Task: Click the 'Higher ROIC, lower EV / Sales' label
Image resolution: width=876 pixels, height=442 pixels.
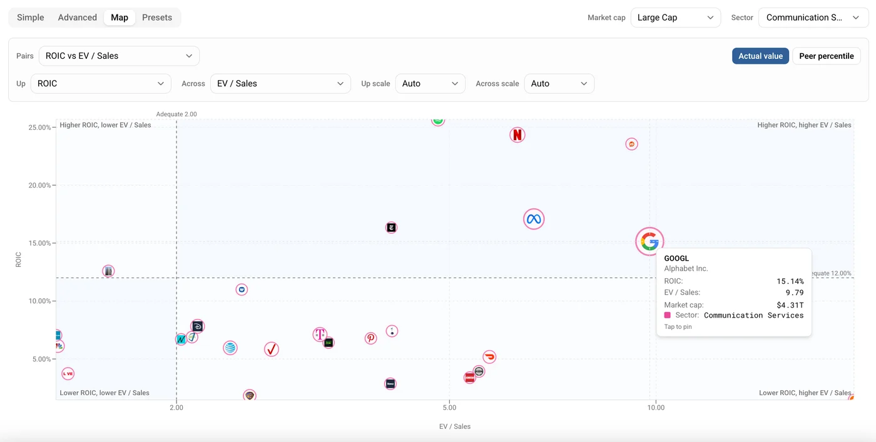Action: (x=105, y=125)
